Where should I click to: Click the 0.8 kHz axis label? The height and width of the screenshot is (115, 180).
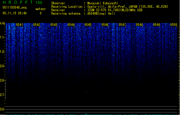point(3,80)
